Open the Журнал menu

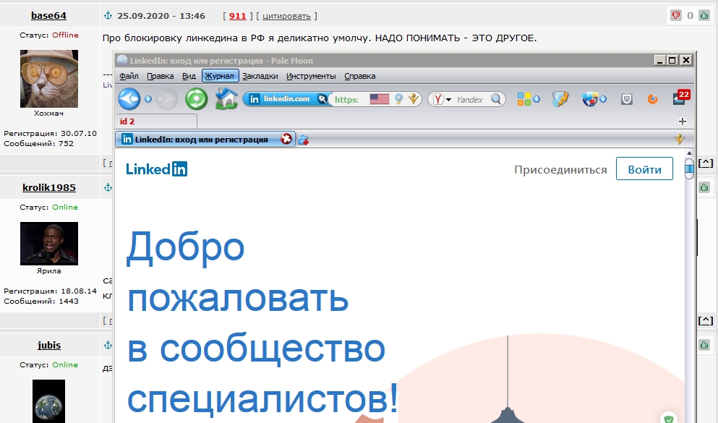pos(219,76)
